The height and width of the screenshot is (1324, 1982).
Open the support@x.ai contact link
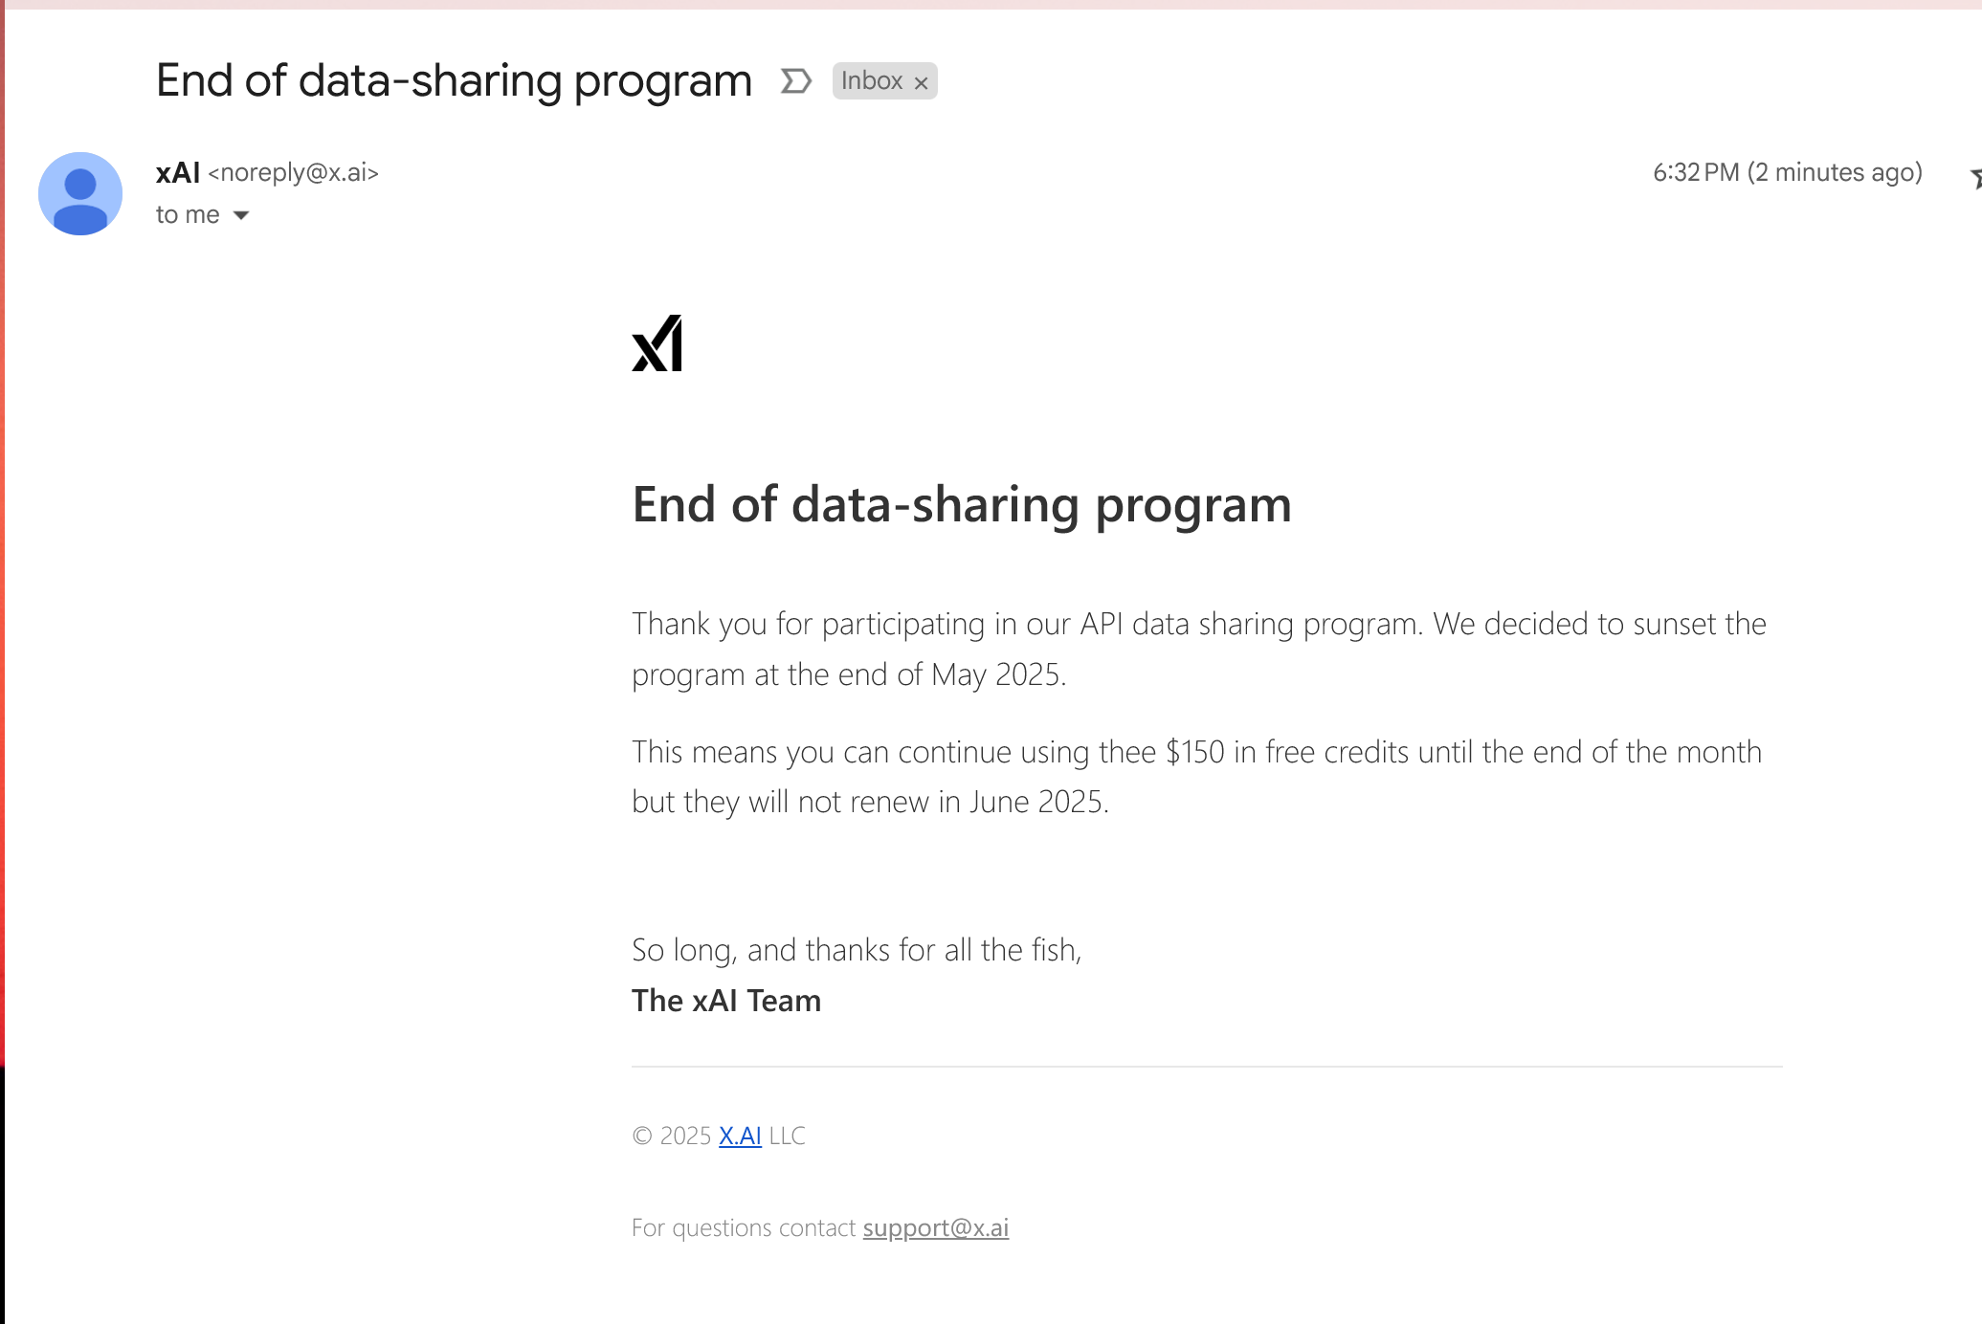[936, 1227]
